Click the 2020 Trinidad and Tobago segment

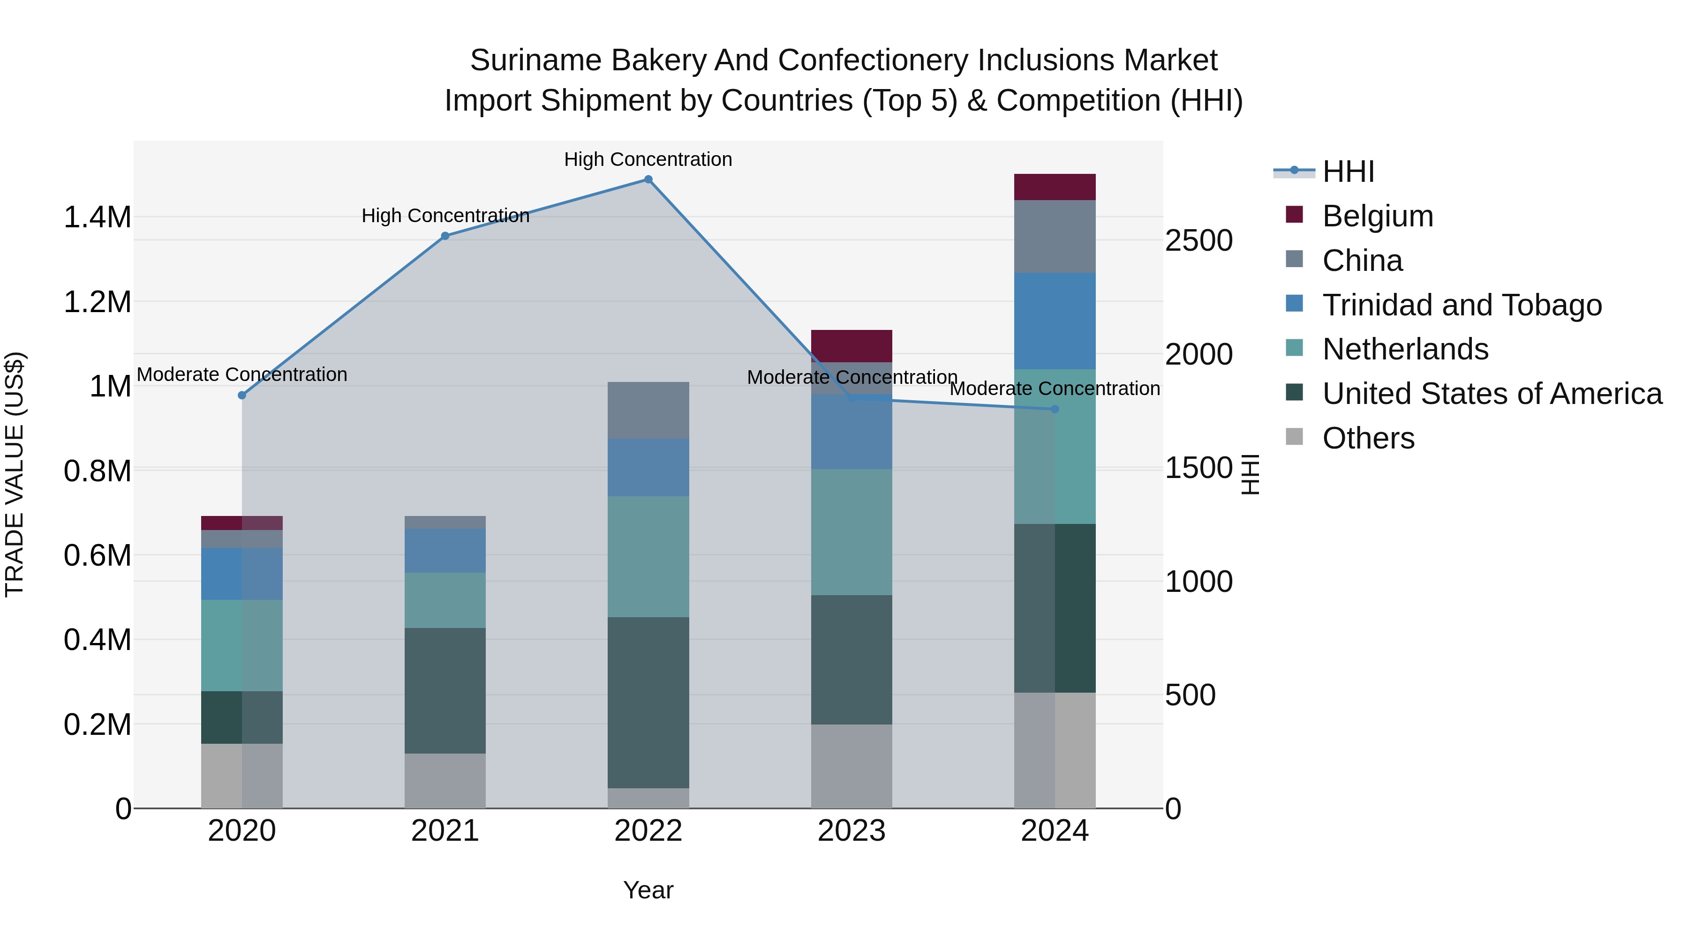tap(242, 575)
